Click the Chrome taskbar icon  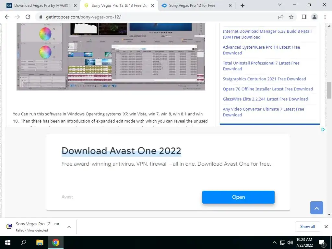point(56,243)
